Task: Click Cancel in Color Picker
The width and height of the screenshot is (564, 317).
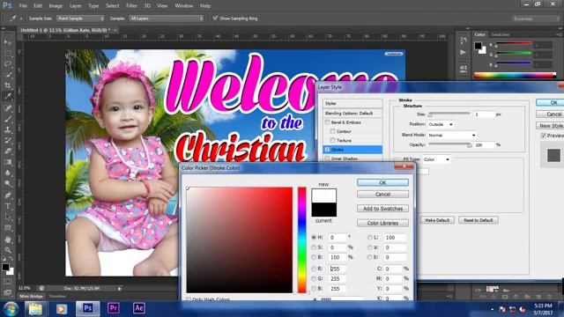Action: (x=382, y=194)
